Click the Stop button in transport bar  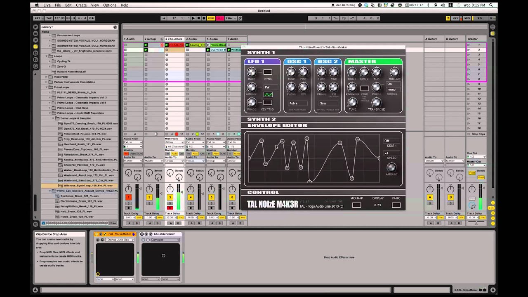click(198, 18)
